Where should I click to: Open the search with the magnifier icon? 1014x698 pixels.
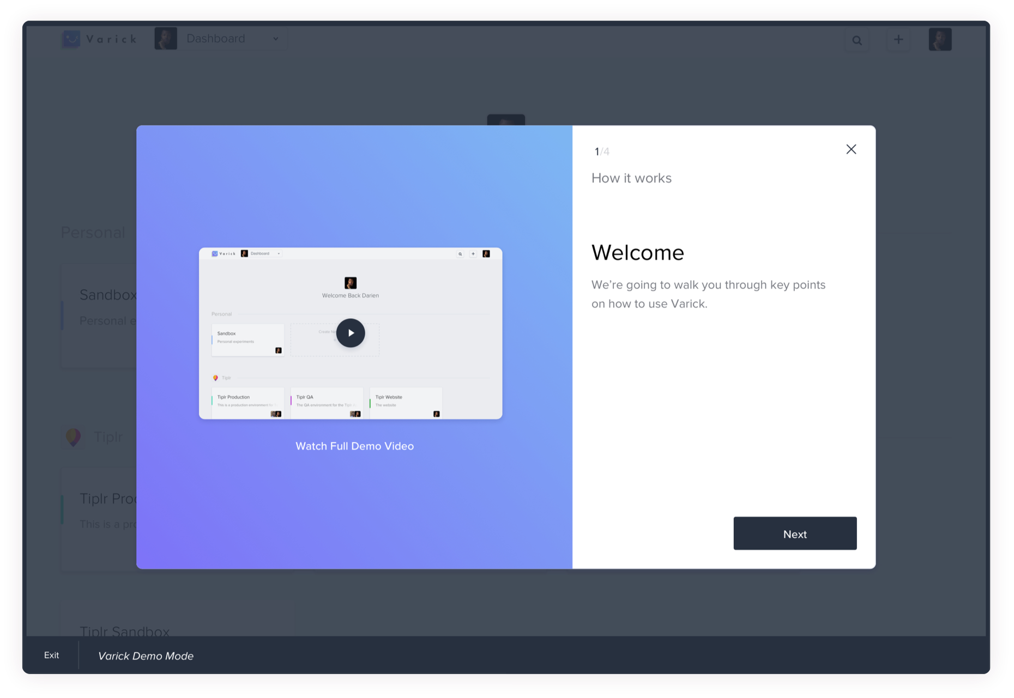point(857,40)
